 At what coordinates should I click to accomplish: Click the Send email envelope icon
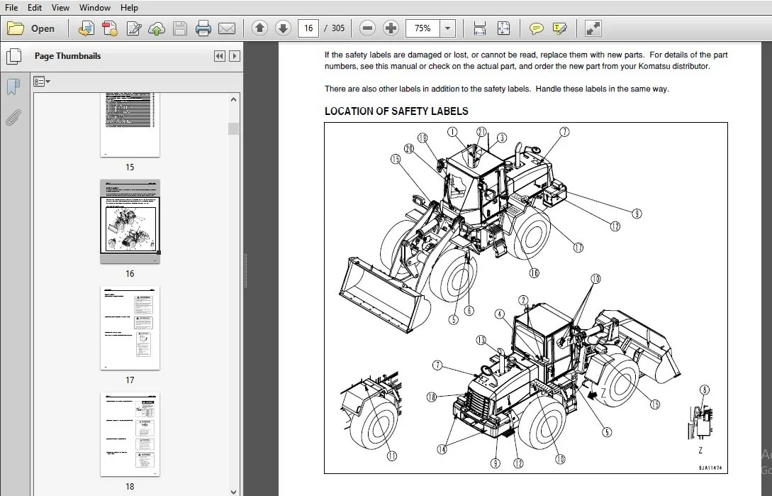coord(226,28)
